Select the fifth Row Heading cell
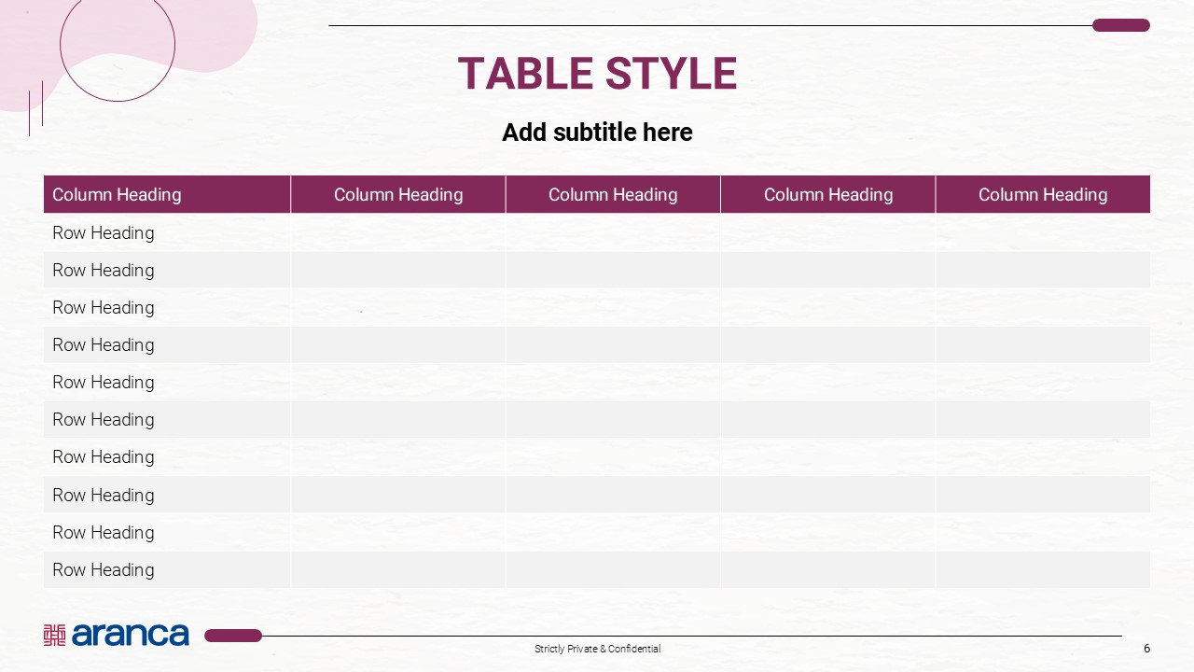 coord(104,383)
